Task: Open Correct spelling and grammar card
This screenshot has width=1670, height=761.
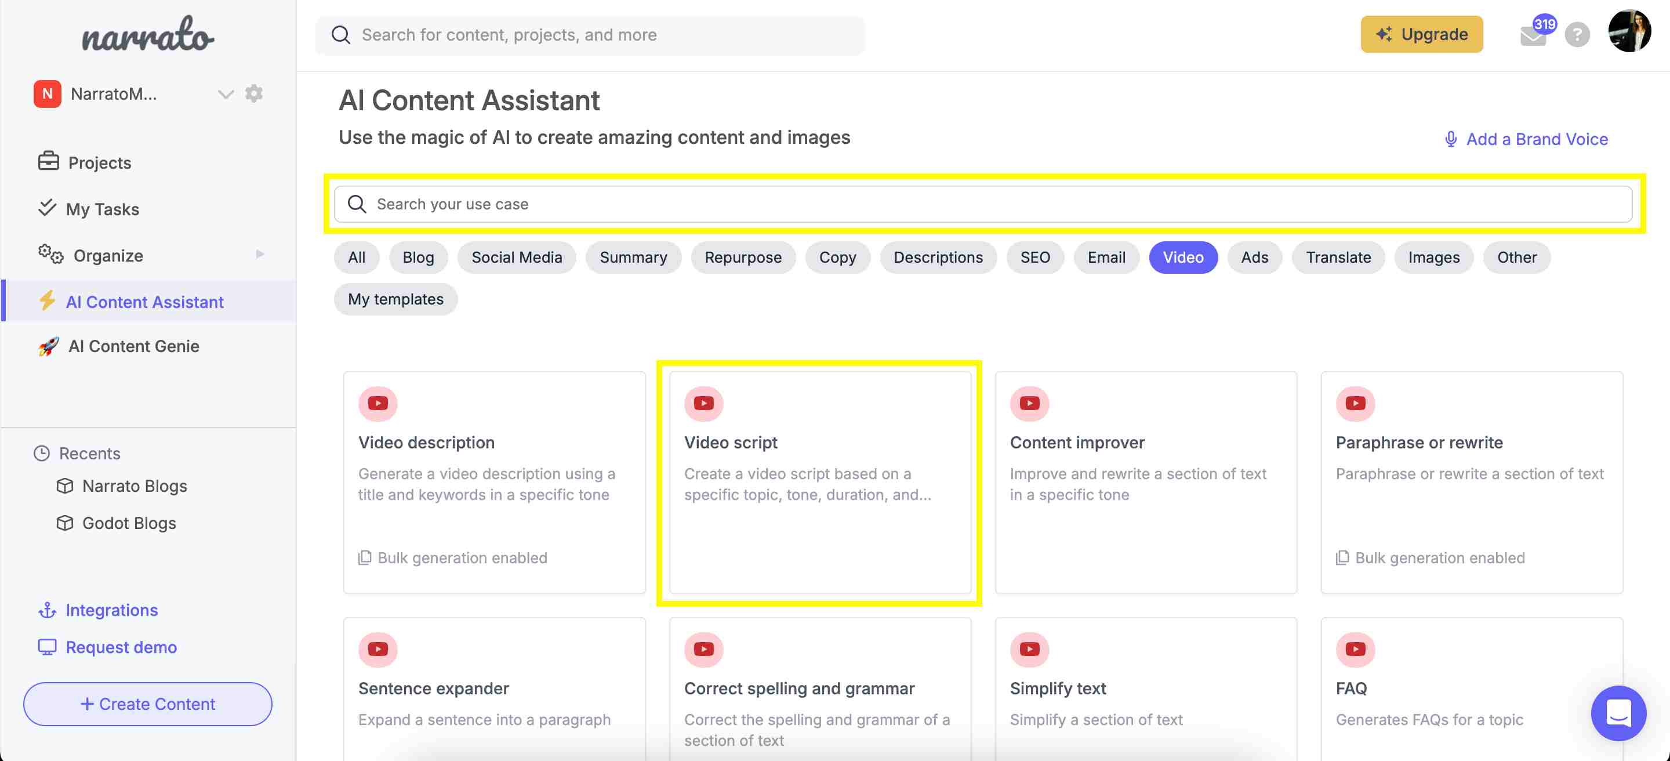Action: click(x=820, y=689)
